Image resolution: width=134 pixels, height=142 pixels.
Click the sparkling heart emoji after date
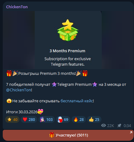(x=41, y=112)
